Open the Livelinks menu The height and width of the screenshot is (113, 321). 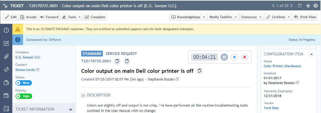point(278,17)
